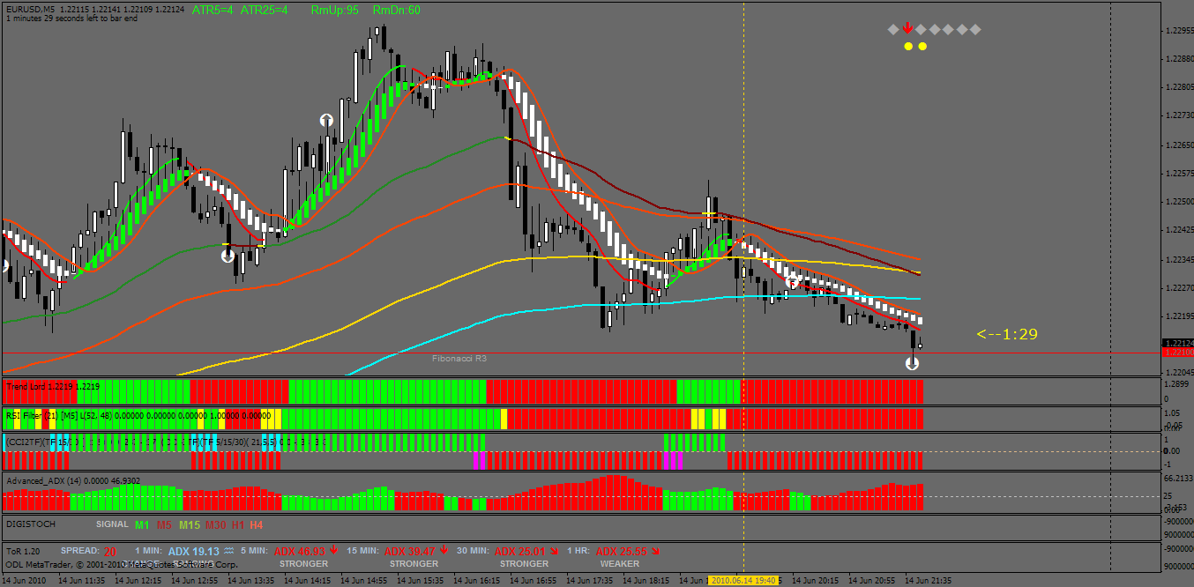1194x587 pixels.
Task: Click the circled up-arrow marker near the price peak
Action: coord(327,120)
